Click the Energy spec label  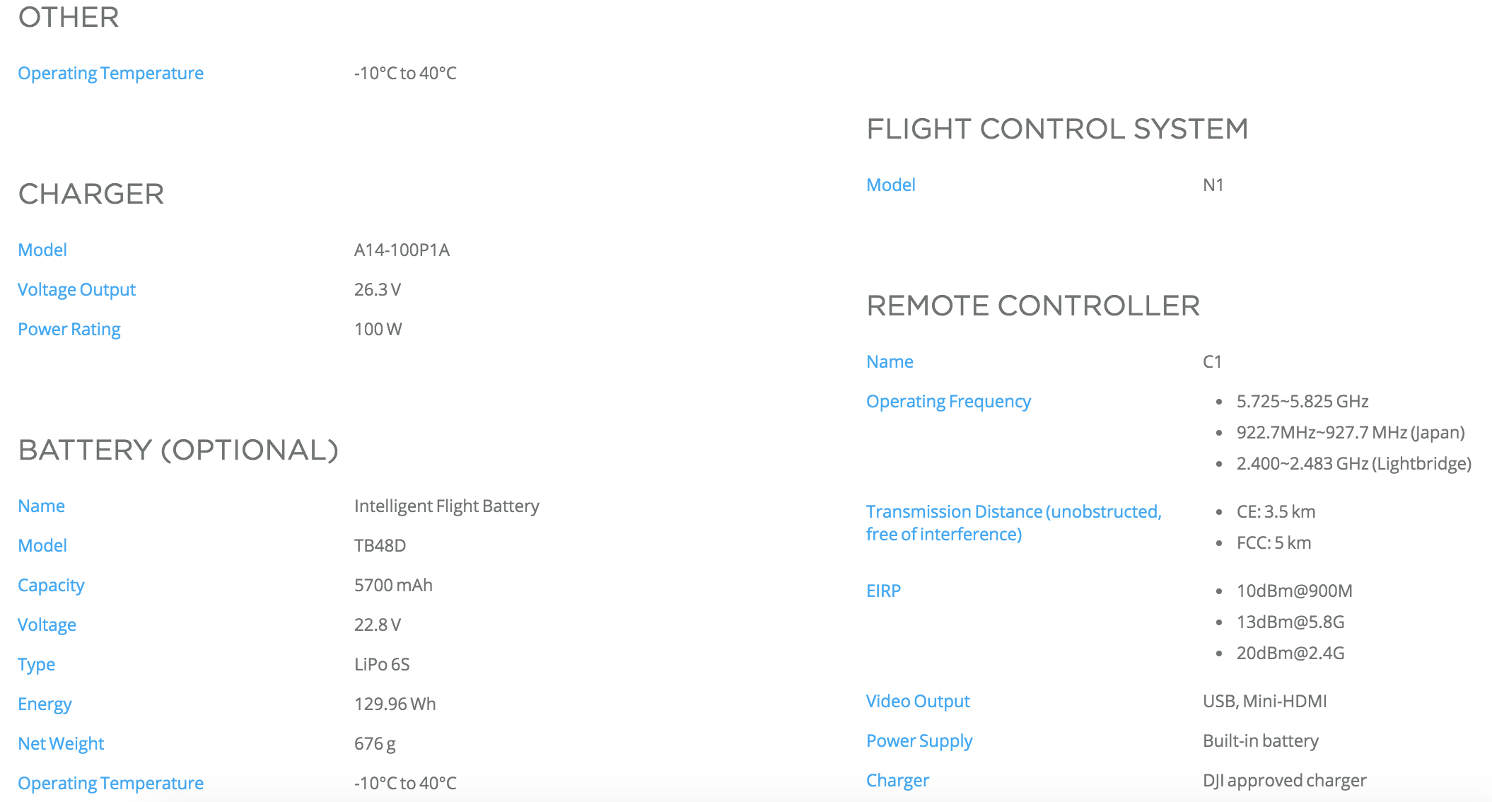point(45,704)
